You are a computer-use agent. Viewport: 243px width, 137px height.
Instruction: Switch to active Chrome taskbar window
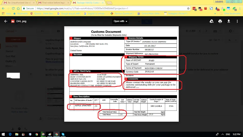[x=56, y=134]
